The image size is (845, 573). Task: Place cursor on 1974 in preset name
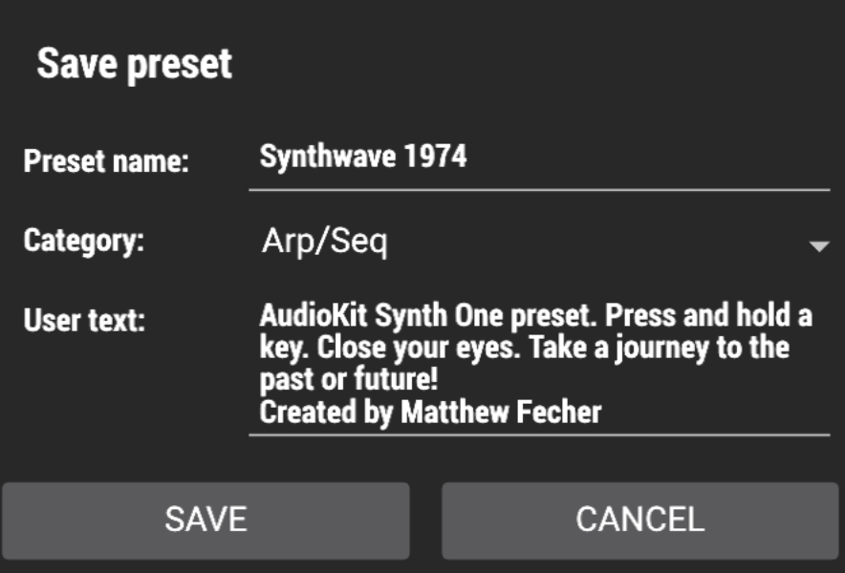tap(435, 157)
